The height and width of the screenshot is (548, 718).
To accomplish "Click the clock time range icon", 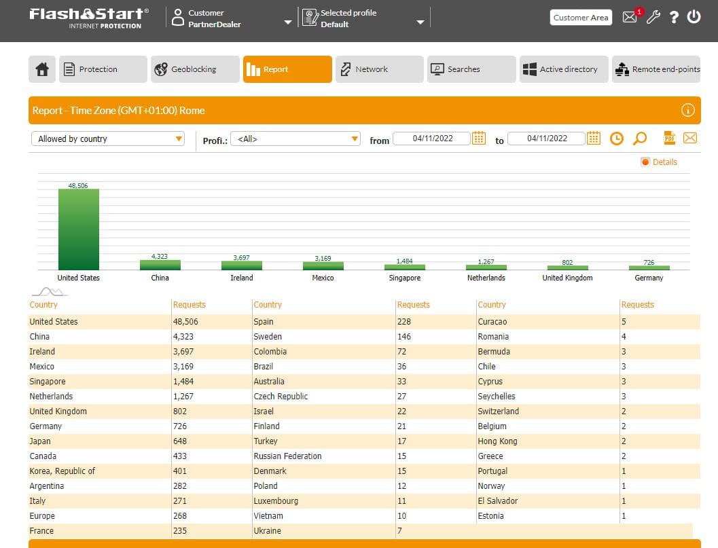I will tap(616, 139).
